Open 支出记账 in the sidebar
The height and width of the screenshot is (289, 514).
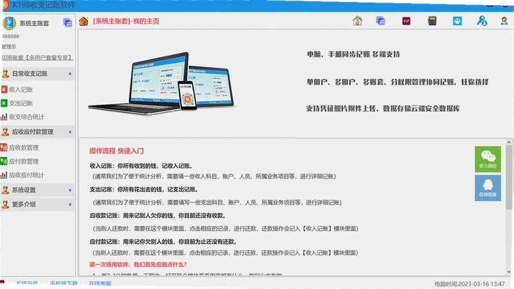(x=21, y=103)
